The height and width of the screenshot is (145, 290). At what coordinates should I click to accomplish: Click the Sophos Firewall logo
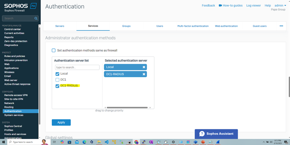click(20, 7)
